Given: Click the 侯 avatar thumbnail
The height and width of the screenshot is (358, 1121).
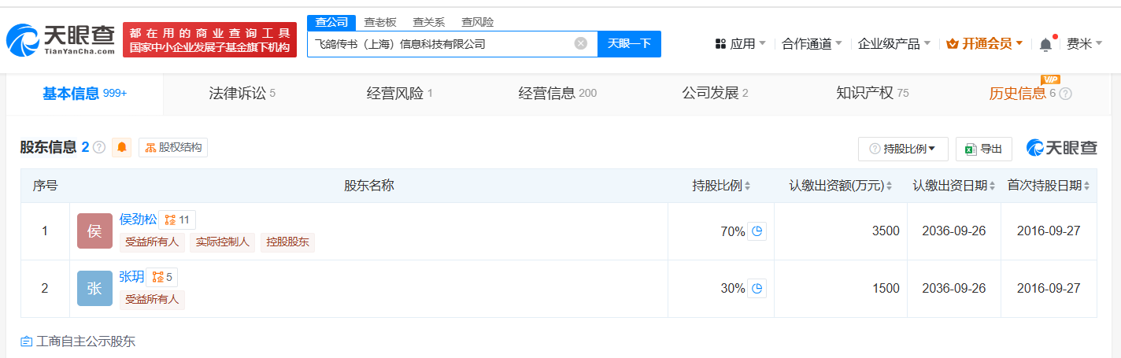Looking at the screenshot, I should 94,231.
